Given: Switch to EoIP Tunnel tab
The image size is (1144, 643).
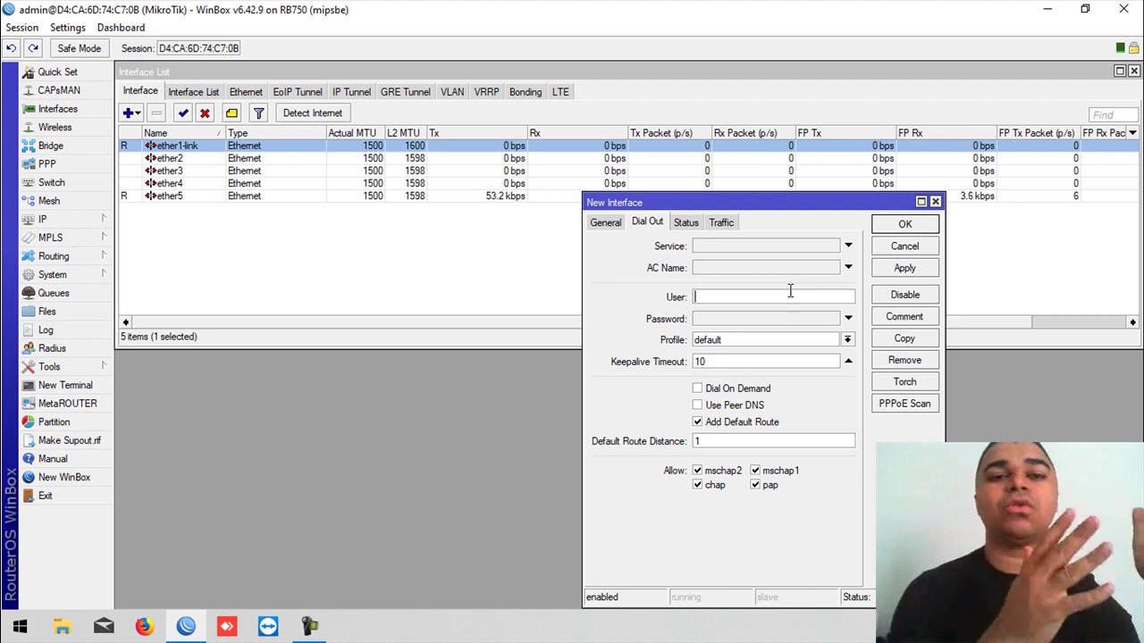Looking at the screenshot, I should pos(298,92).
